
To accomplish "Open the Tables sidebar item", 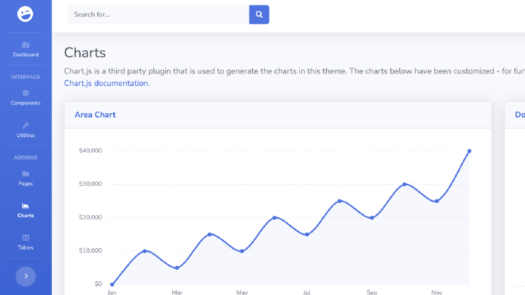I will (x=25, y=243).
